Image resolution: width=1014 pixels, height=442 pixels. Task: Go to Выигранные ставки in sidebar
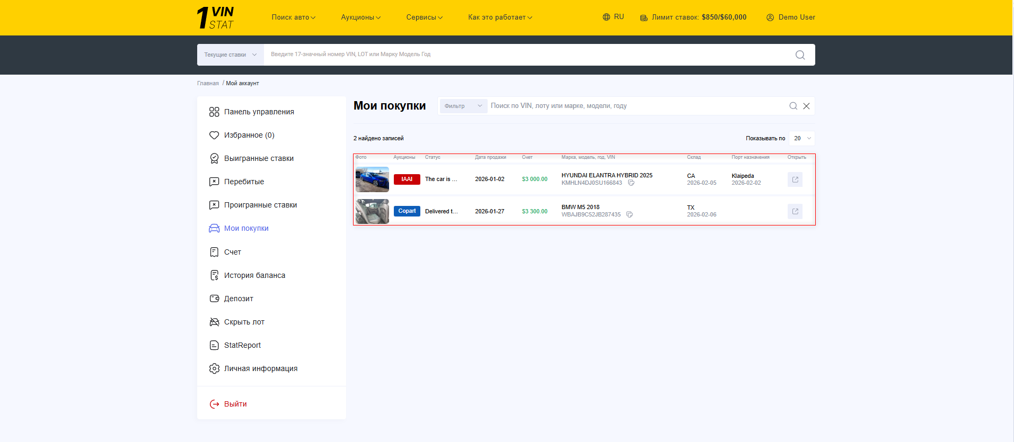coord(258,158)
